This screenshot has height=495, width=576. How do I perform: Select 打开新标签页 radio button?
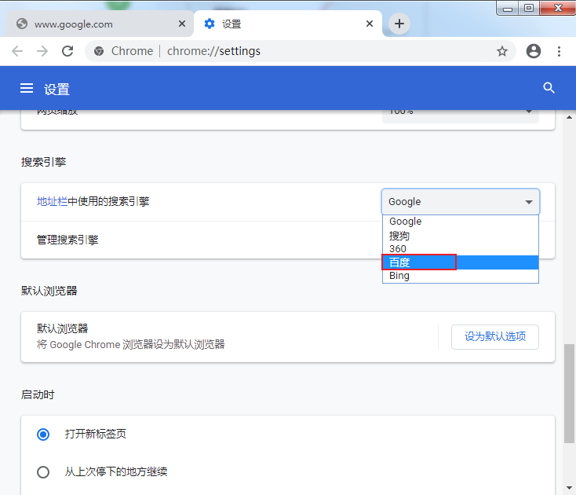(x=43, y=434)
